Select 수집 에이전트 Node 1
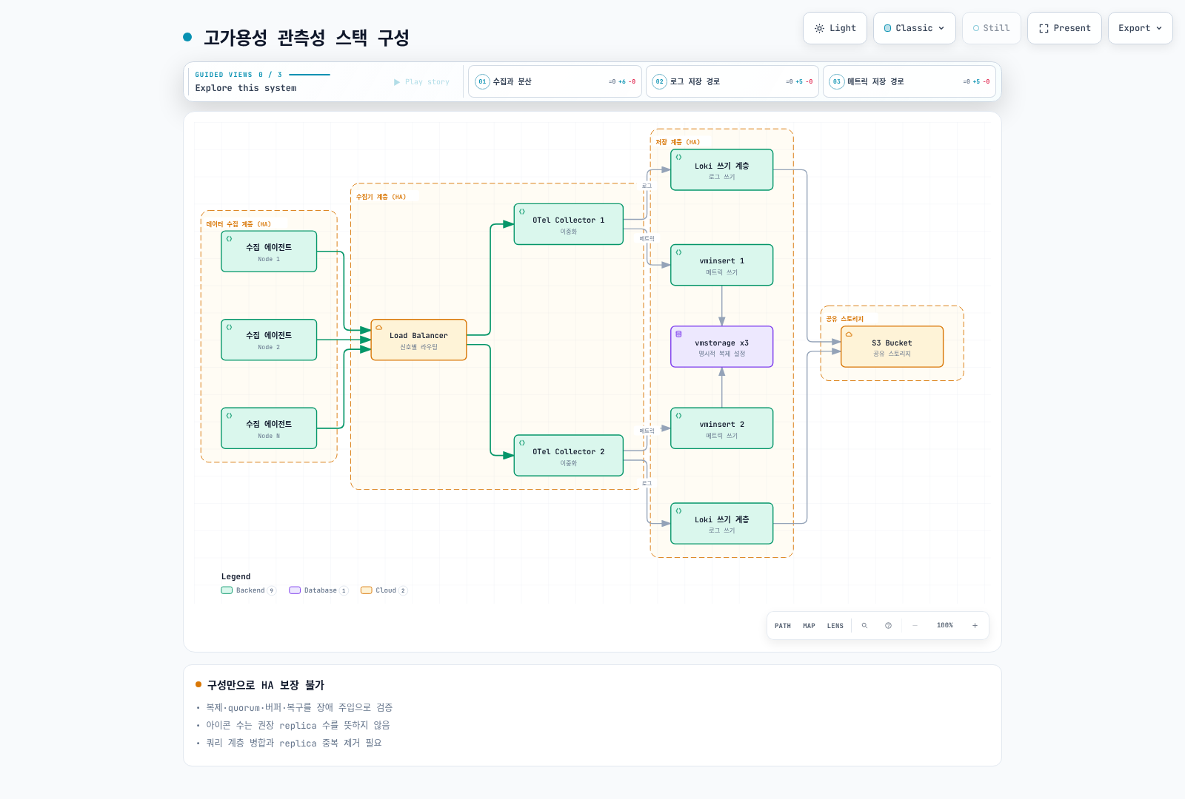This screenshot has height=799, width=1185. tap(269, 252)
